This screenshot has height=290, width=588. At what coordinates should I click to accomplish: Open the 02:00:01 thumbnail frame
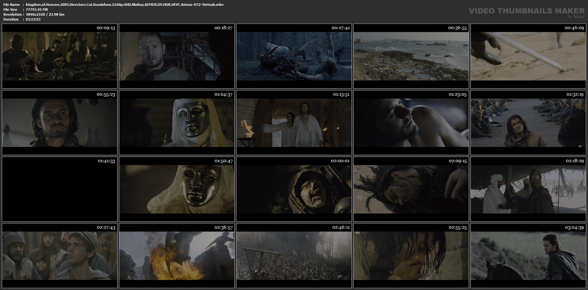(x=294, y=189)
